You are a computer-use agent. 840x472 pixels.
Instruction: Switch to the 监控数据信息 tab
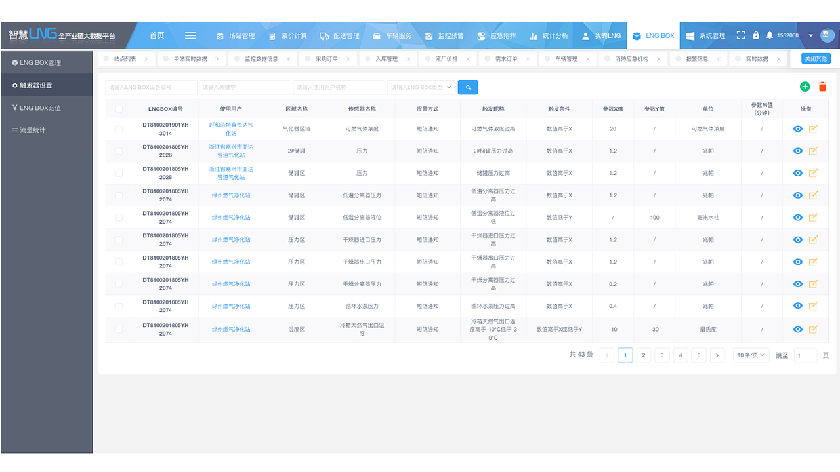point(261,59)
